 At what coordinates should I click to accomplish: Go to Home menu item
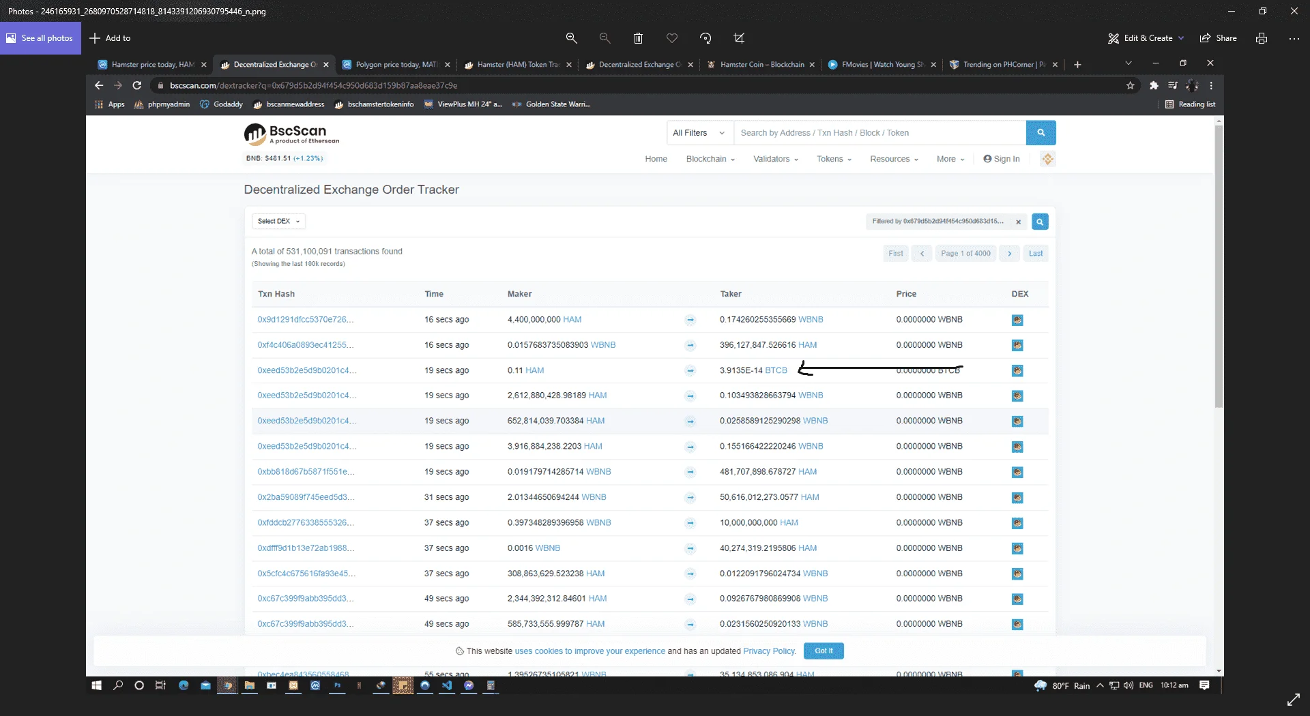coord(656,159)
